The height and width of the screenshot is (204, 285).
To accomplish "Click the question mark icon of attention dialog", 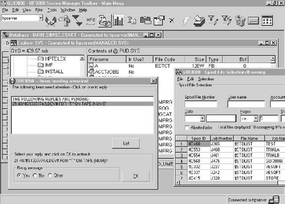I will (x=12, y=81).
